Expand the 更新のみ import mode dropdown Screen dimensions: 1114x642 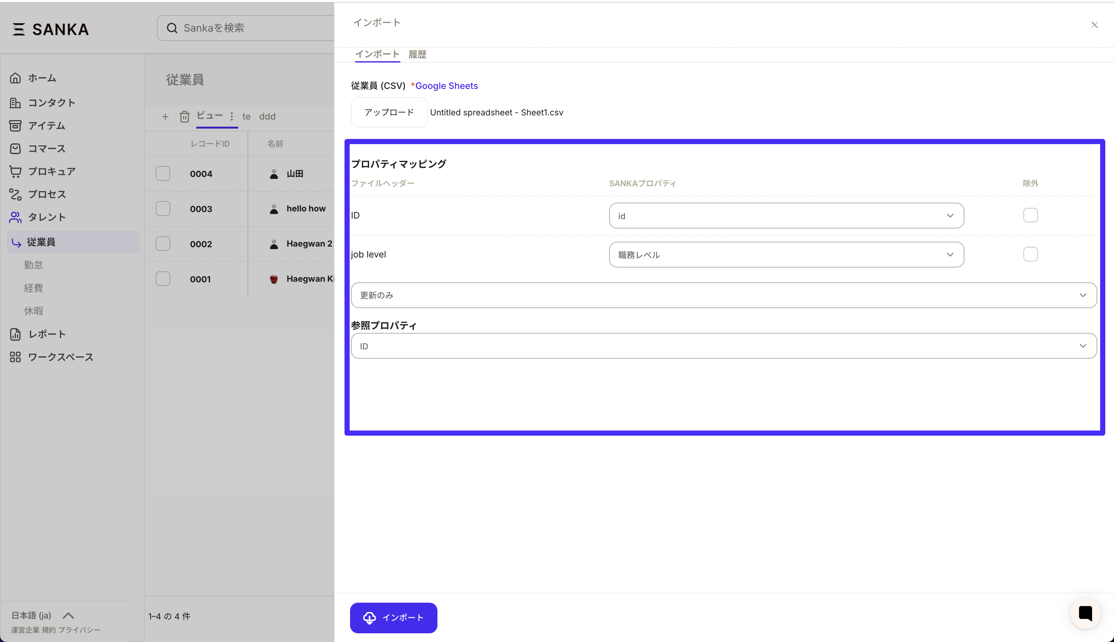point(723,296)
